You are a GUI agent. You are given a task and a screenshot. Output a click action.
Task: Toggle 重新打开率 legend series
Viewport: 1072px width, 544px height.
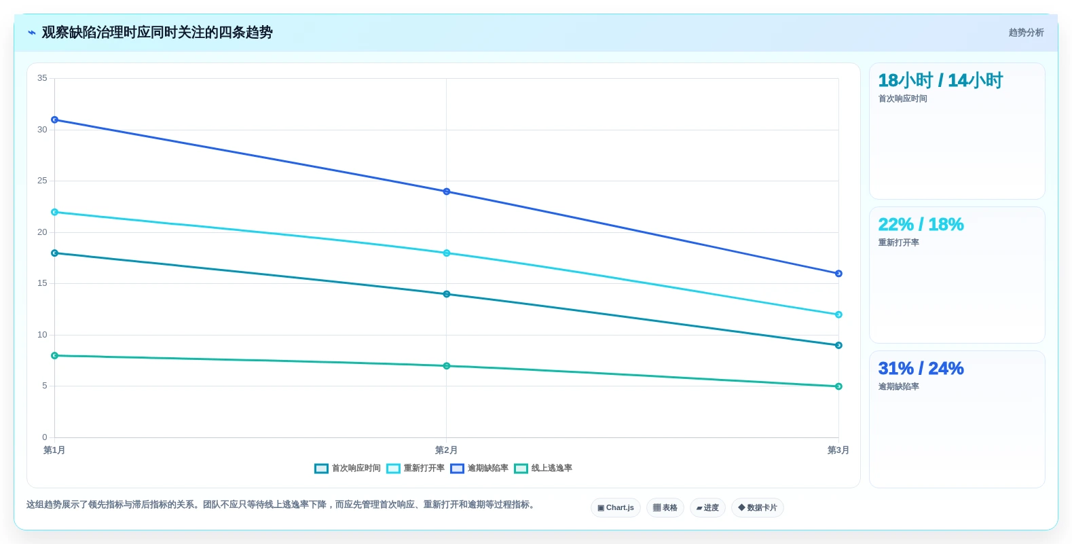click(x=415, y=468)
